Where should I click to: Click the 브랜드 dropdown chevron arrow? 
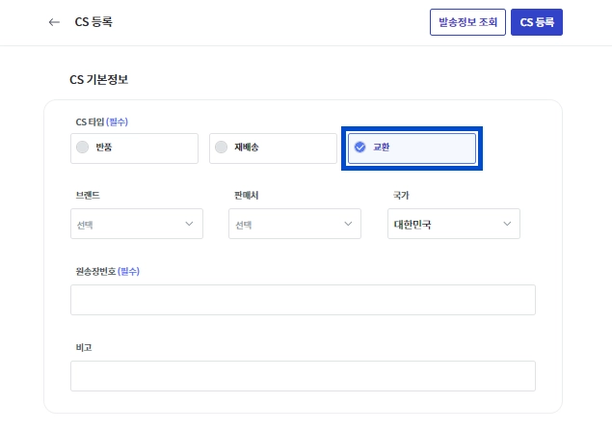pyautogui.click(x=188, y=224)
